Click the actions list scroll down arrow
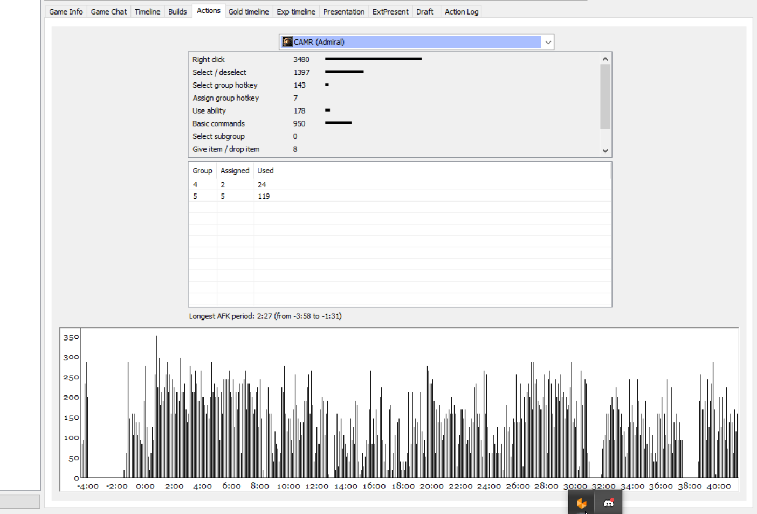This screenshot has width=757, height=514. [x=605, y=151]
